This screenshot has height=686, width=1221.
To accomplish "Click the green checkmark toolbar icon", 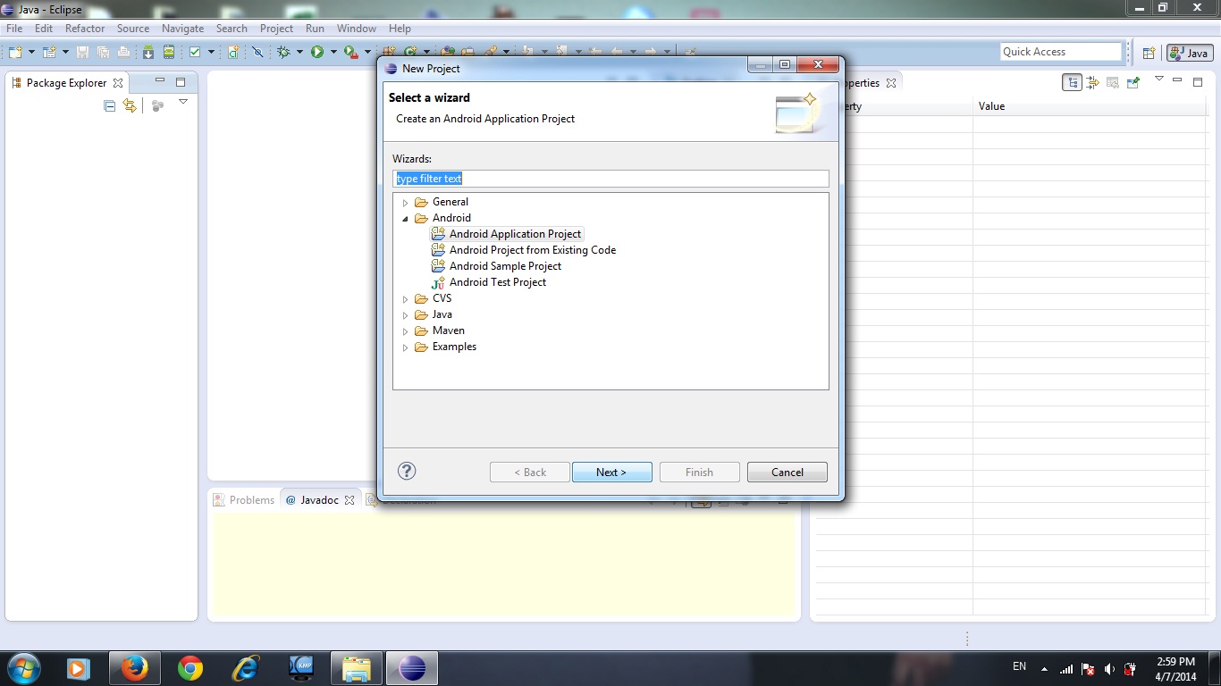I will [x=195, y=52].
